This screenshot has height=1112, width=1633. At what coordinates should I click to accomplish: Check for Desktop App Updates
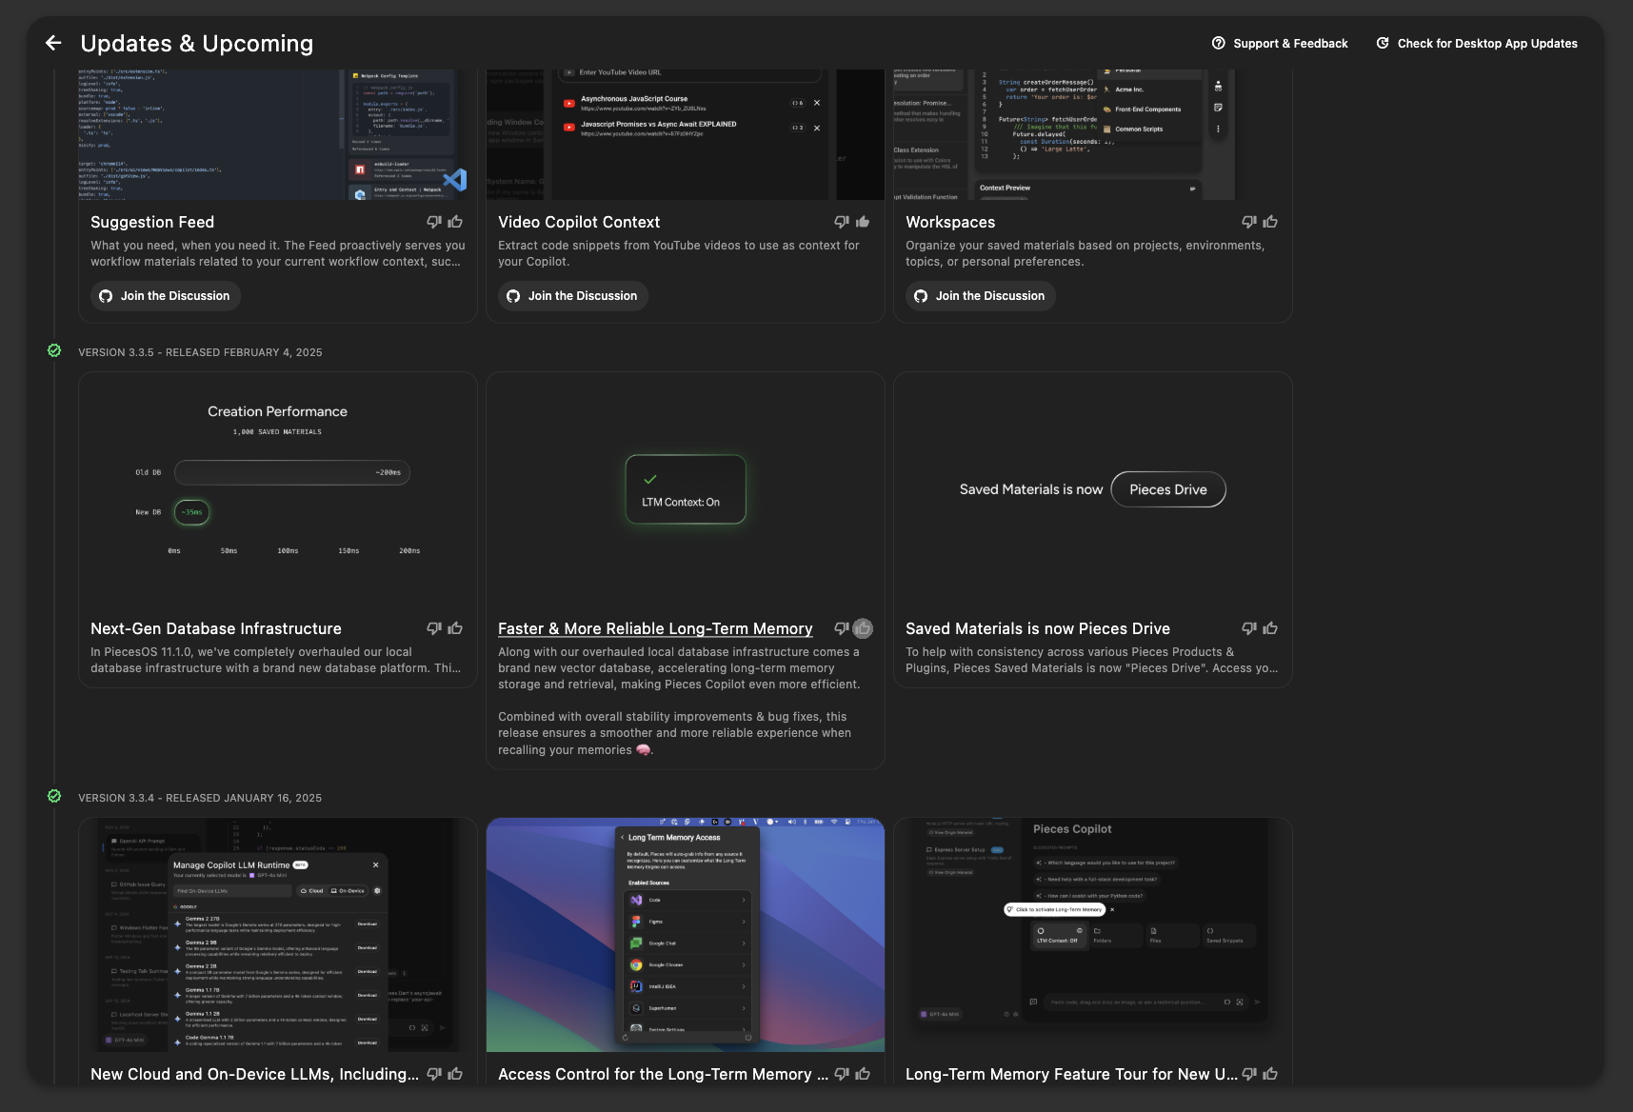1477,43
